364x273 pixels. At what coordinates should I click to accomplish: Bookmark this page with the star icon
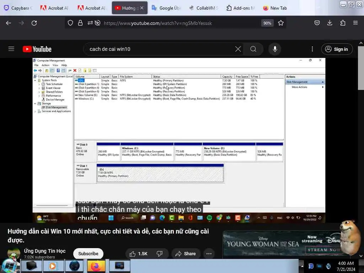(x=281, y=23)
